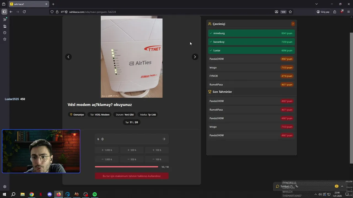Open the Firefox hamburger menu

tap(349, 12)
